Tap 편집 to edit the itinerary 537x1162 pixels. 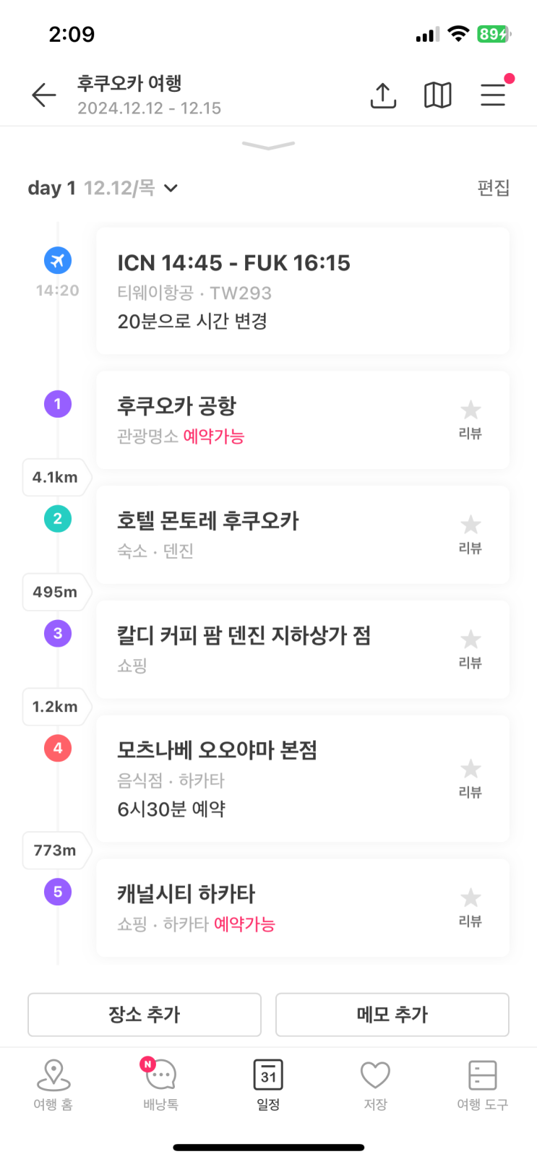pyautogui.click(x=494, y=188)
